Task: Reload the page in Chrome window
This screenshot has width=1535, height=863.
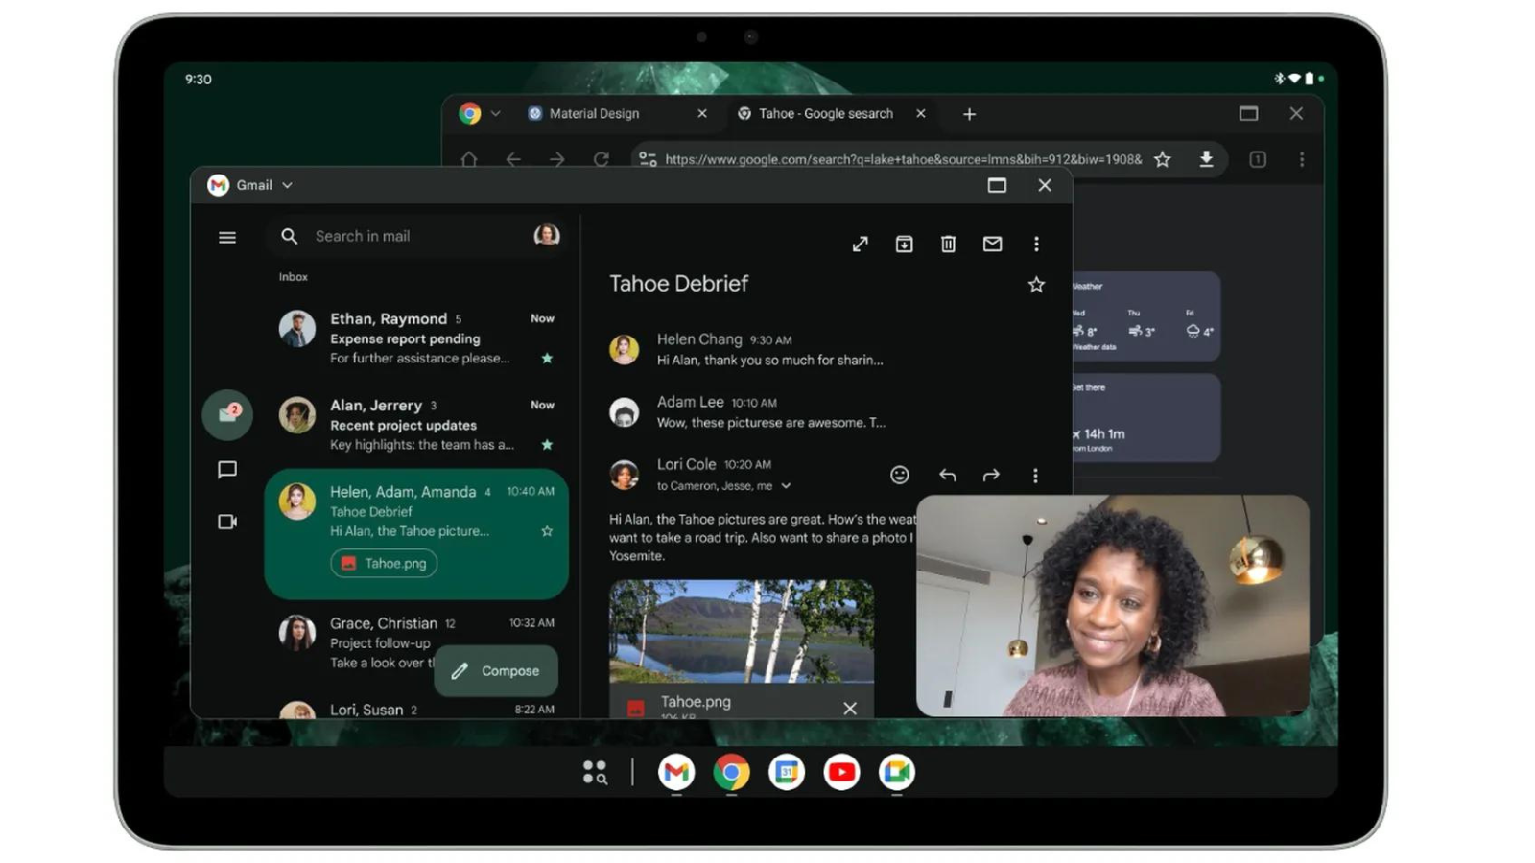Action: point(602,159)
